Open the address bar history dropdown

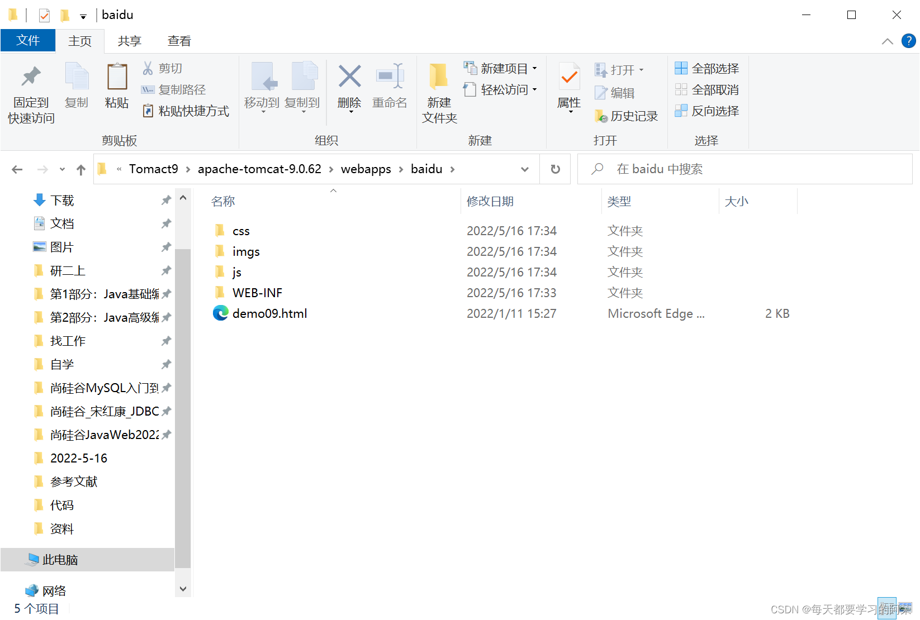(x=525, y=169)
